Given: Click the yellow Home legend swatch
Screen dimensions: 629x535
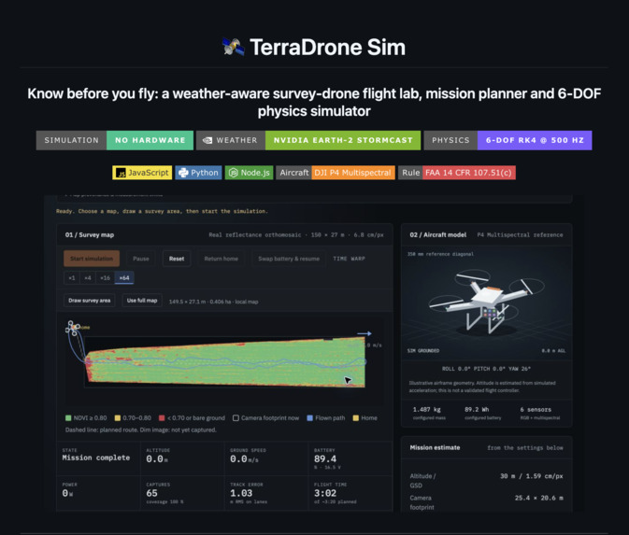Looking at the screenshot, I should tap(355, 418).
